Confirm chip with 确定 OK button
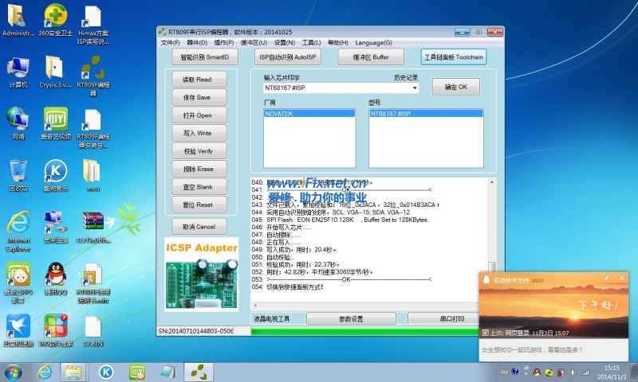The width and height of the screenshot is (638, 382). pos(455,87)
